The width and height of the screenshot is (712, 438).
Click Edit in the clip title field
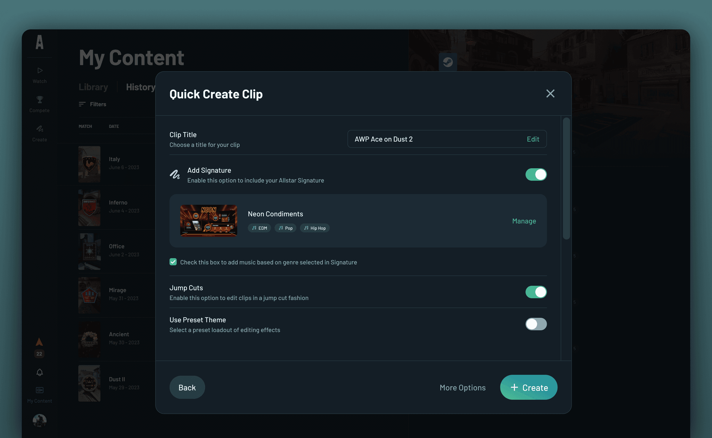coord(533,139)
